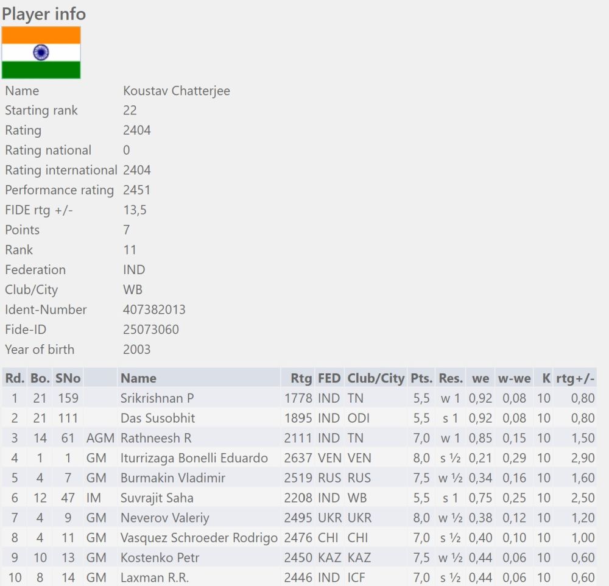The height and width of the screenshot is (586, 609).
Task: Click the Indian flag image
Action: 41,52
